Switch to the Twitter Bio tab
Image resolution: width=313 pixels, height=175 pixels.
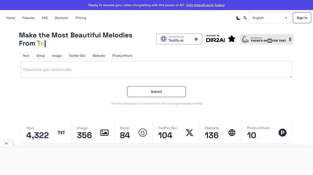click(x=77, y=56)
